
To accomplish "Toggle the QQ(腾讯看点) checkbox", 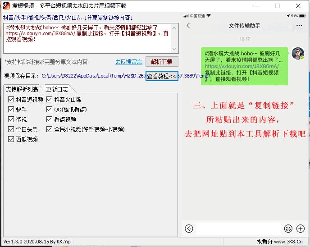I will [49, 110].
